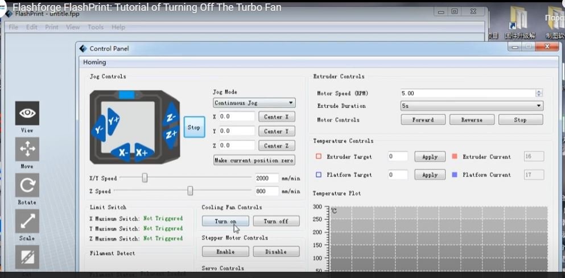Open the desktop folder shortcut with arrow
Screen dimensions: 565x278
[x=520, y=19]
